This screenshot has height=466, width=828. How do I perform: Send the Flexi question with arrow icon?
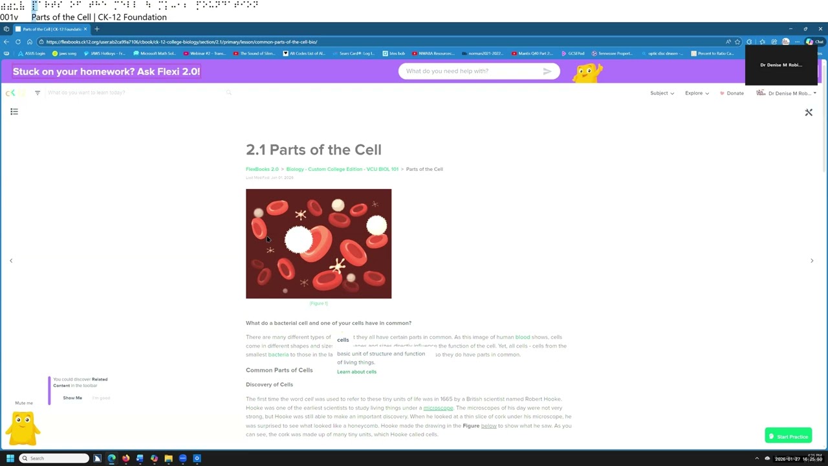[547, 71]
